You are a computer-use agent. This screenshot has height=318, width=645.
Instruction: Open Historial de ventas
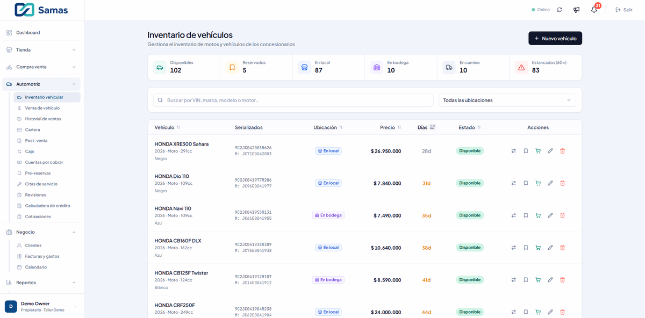click(47, 119)
